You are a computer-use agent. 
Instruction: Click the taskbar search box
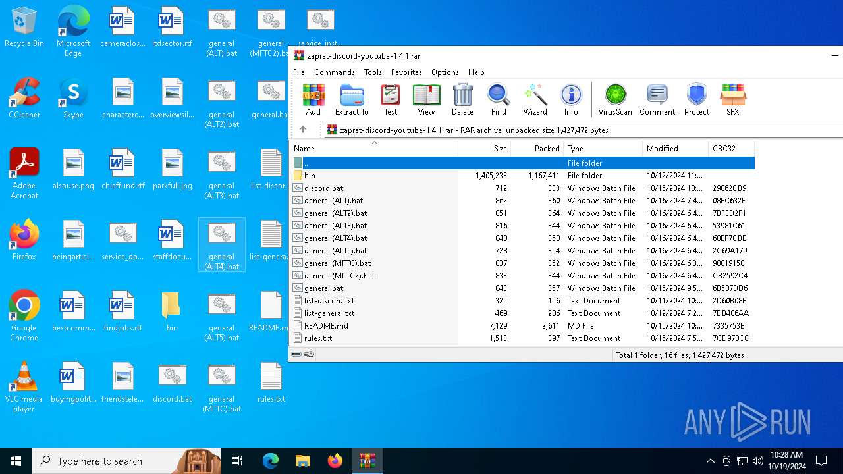(126, 461)
